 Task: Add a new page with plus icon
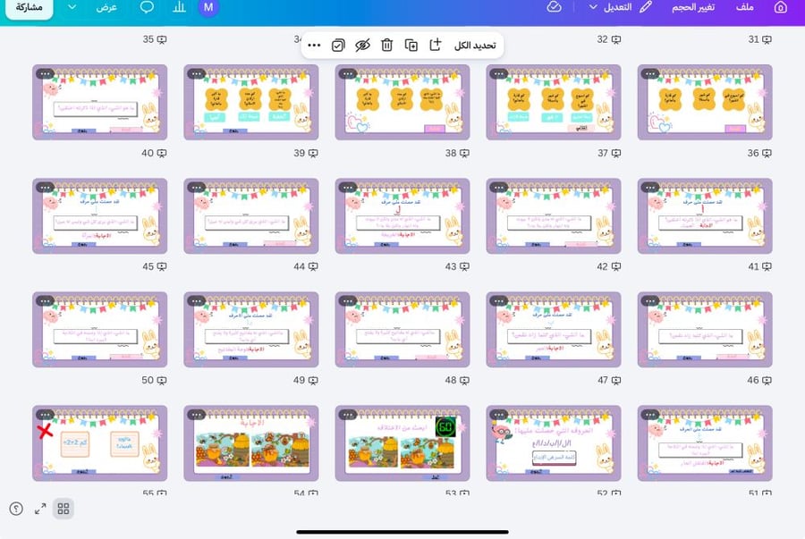tap(435, 45)
